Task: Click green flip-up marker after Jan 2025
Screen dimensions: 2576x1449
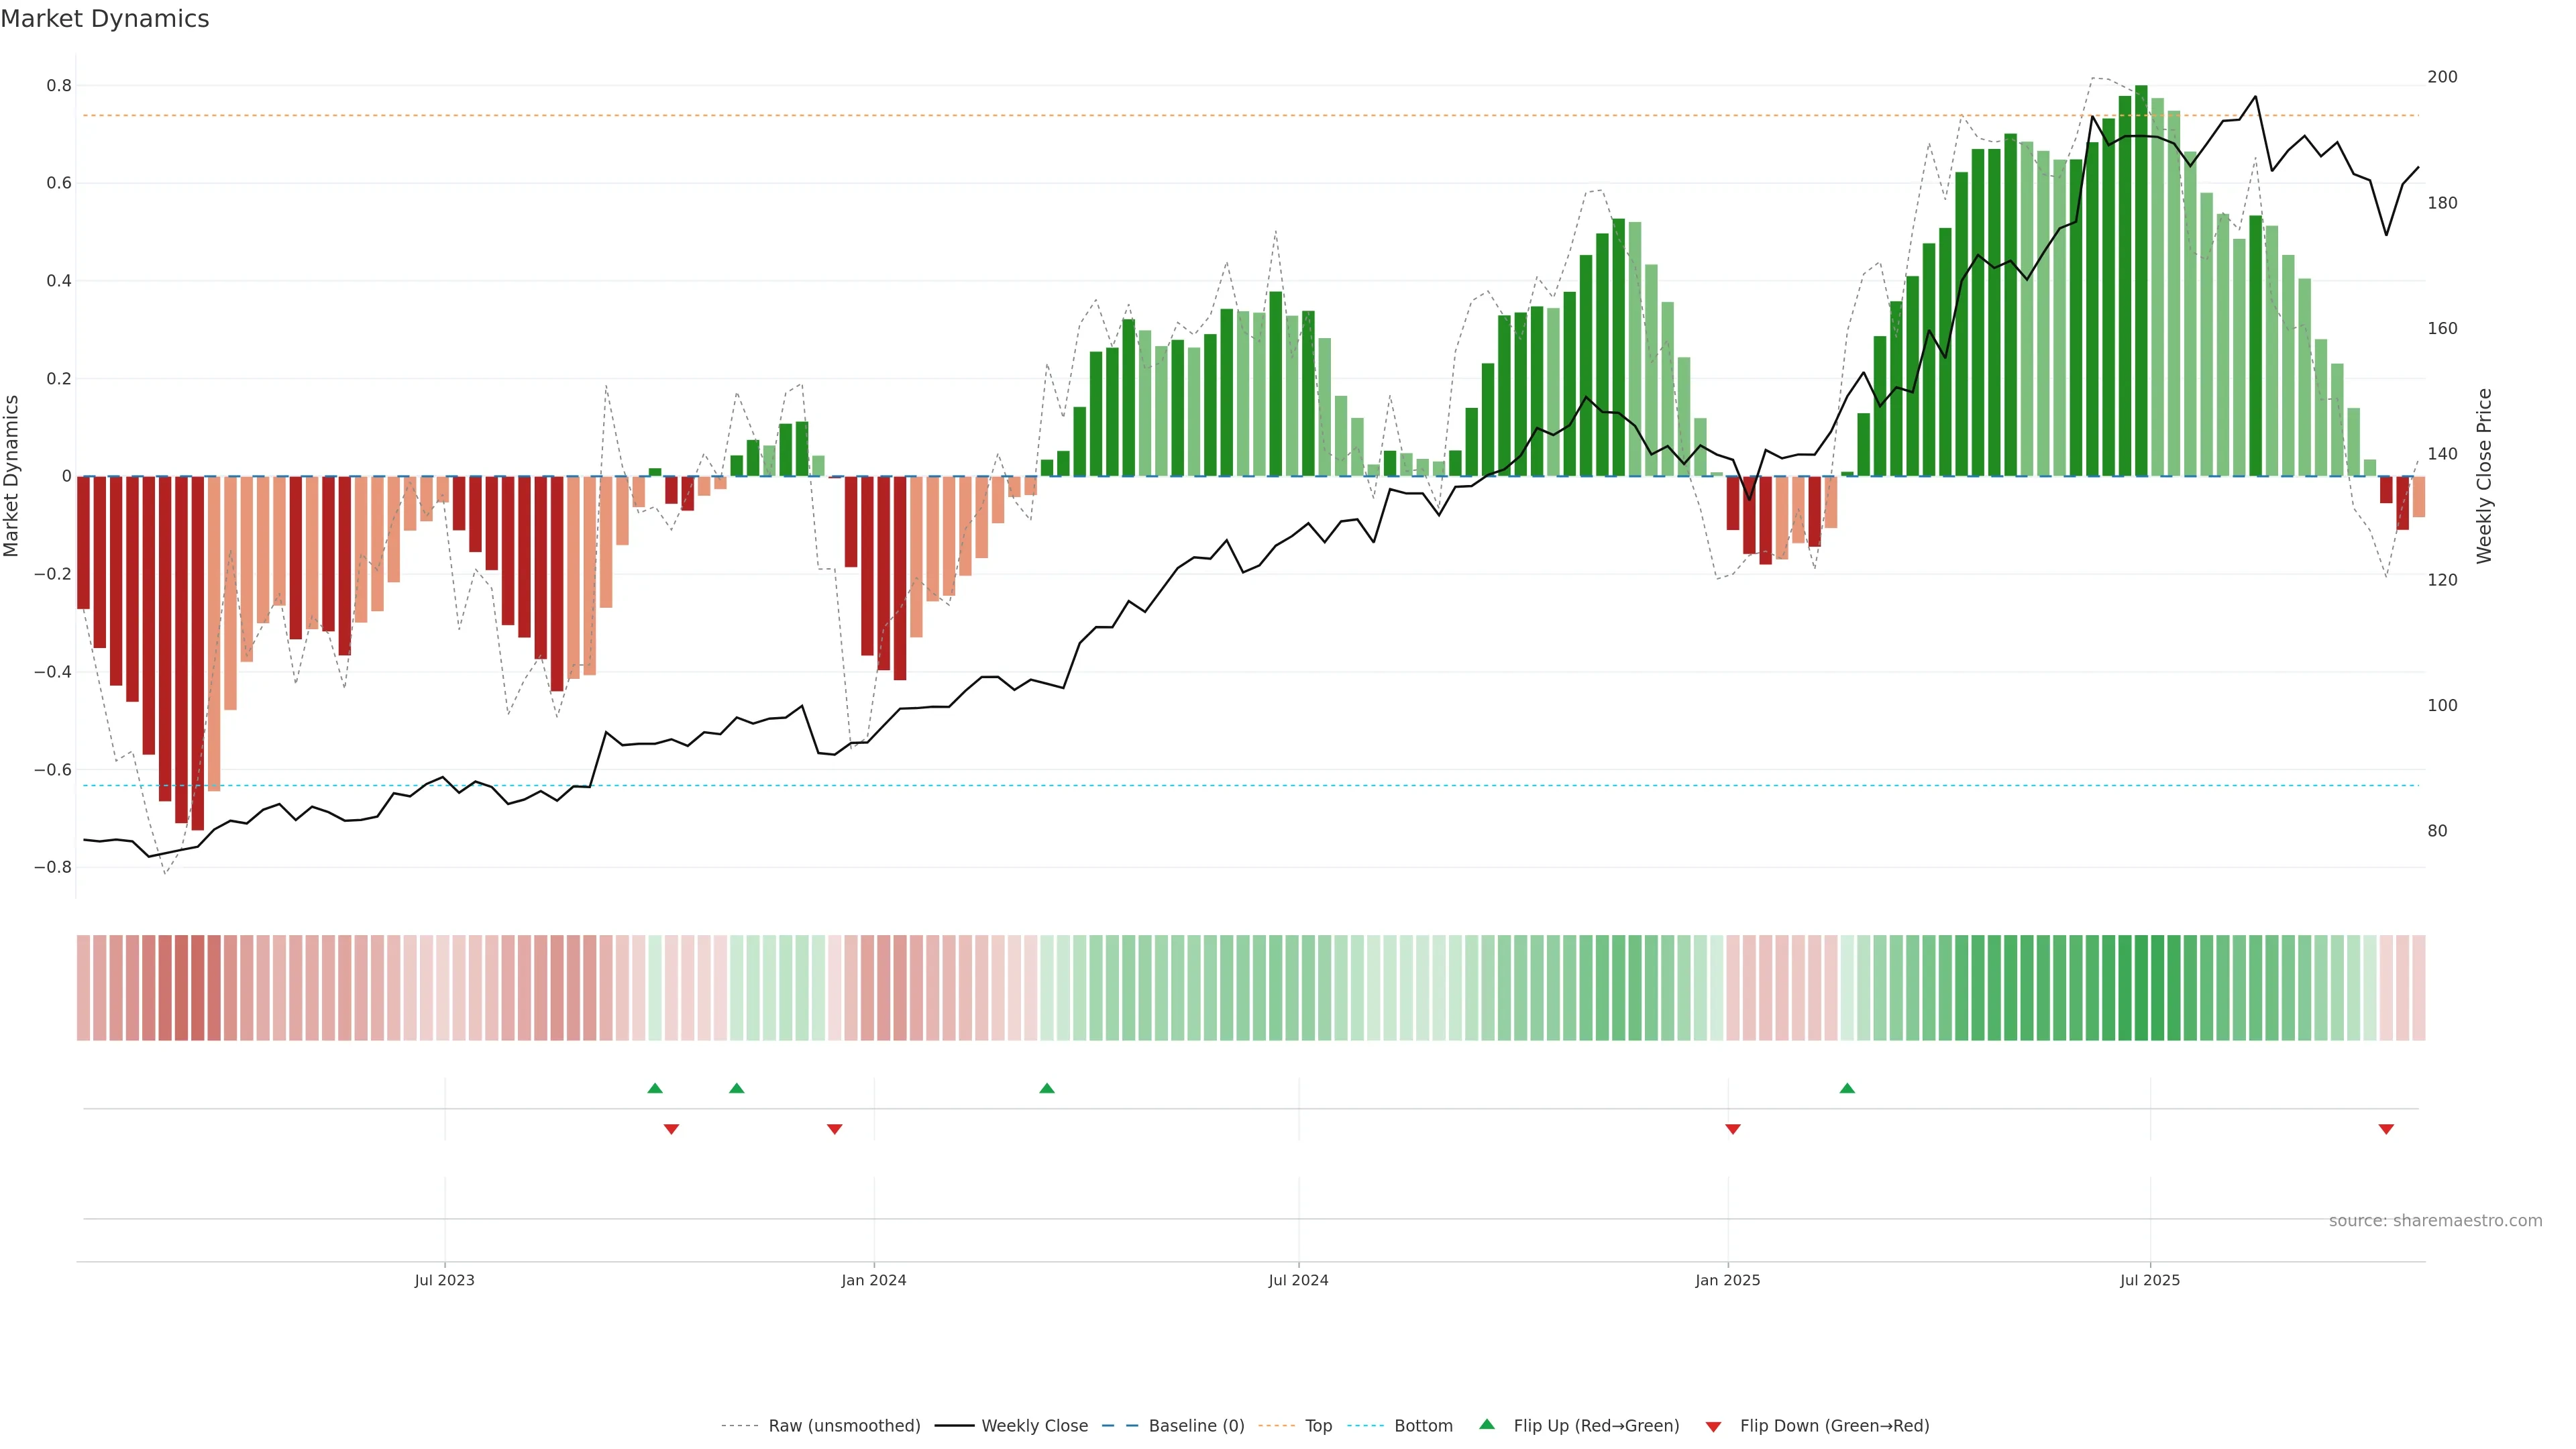Action: [x=1847, y=1088]
